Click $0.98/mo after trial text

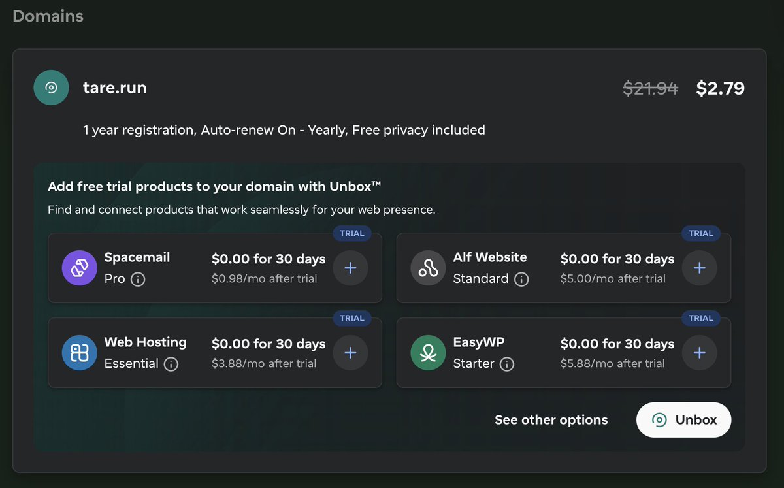[x=265, y=279]
